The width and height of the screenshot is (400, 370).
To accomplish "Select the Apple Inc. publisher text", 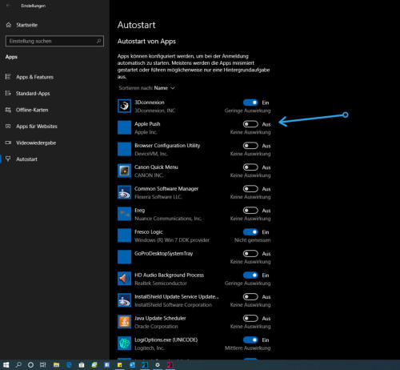I will (x=146, y=132).
